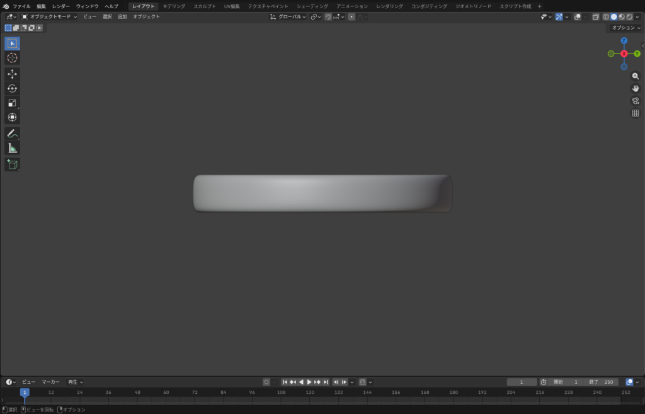Switch to the モデリング workspace tab
Viewport: 645px width, 414px height.
click(x=174, y=6)
